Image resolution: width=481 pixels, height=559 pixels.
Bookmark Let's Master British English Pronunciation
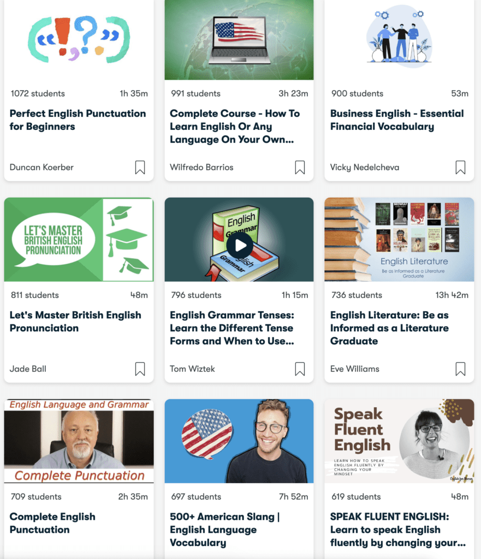tap(140, 369)
